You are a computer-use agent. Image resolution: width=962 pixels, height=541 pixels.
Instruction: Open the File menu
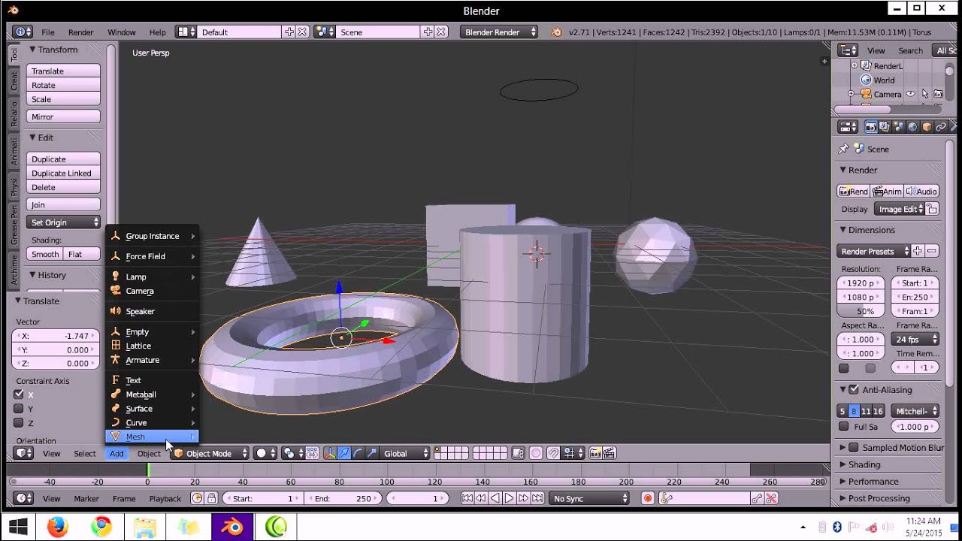[48, 32]
